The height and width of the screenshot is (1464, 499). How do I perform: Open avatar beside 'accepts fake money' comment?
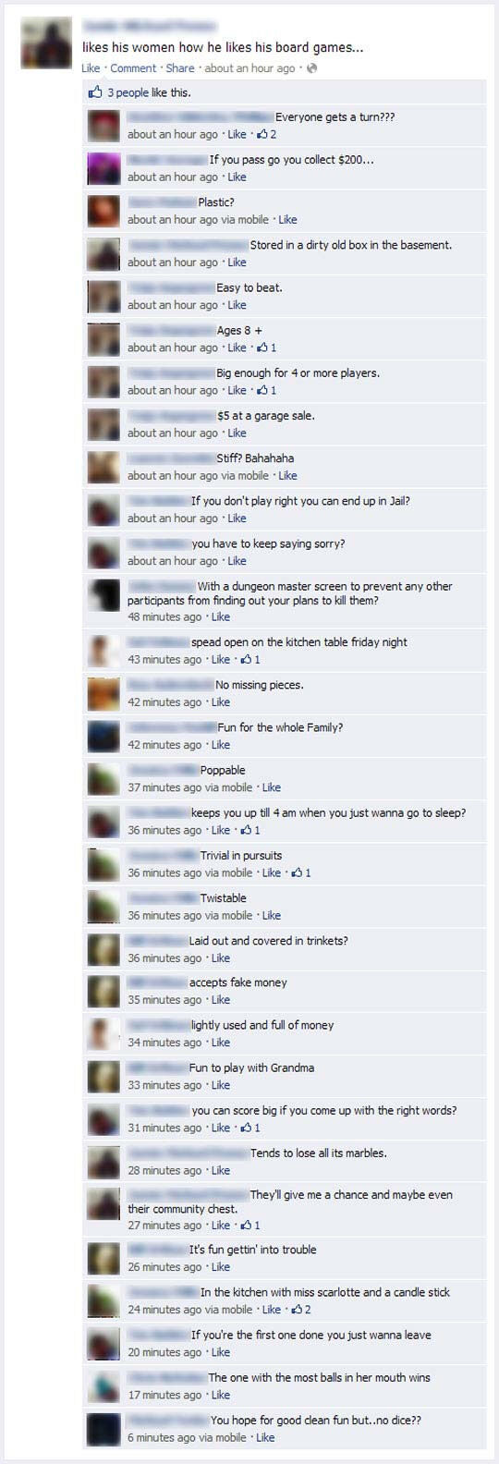103,992
